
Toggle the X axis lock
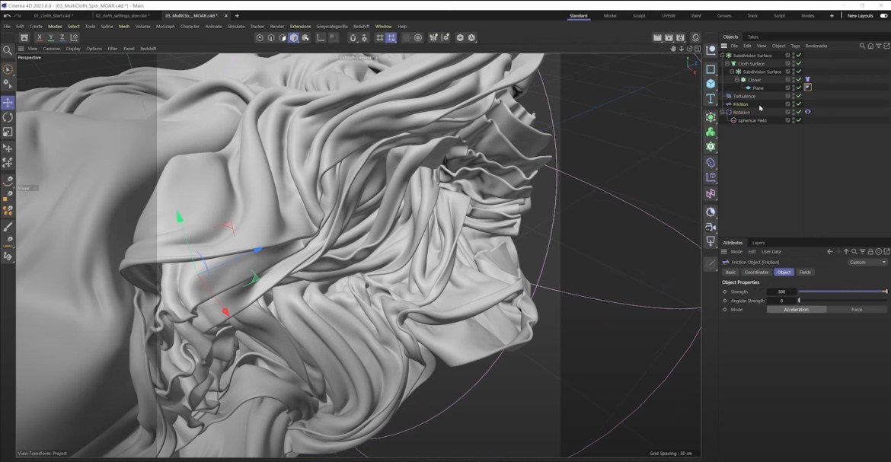tap(39, 37)
